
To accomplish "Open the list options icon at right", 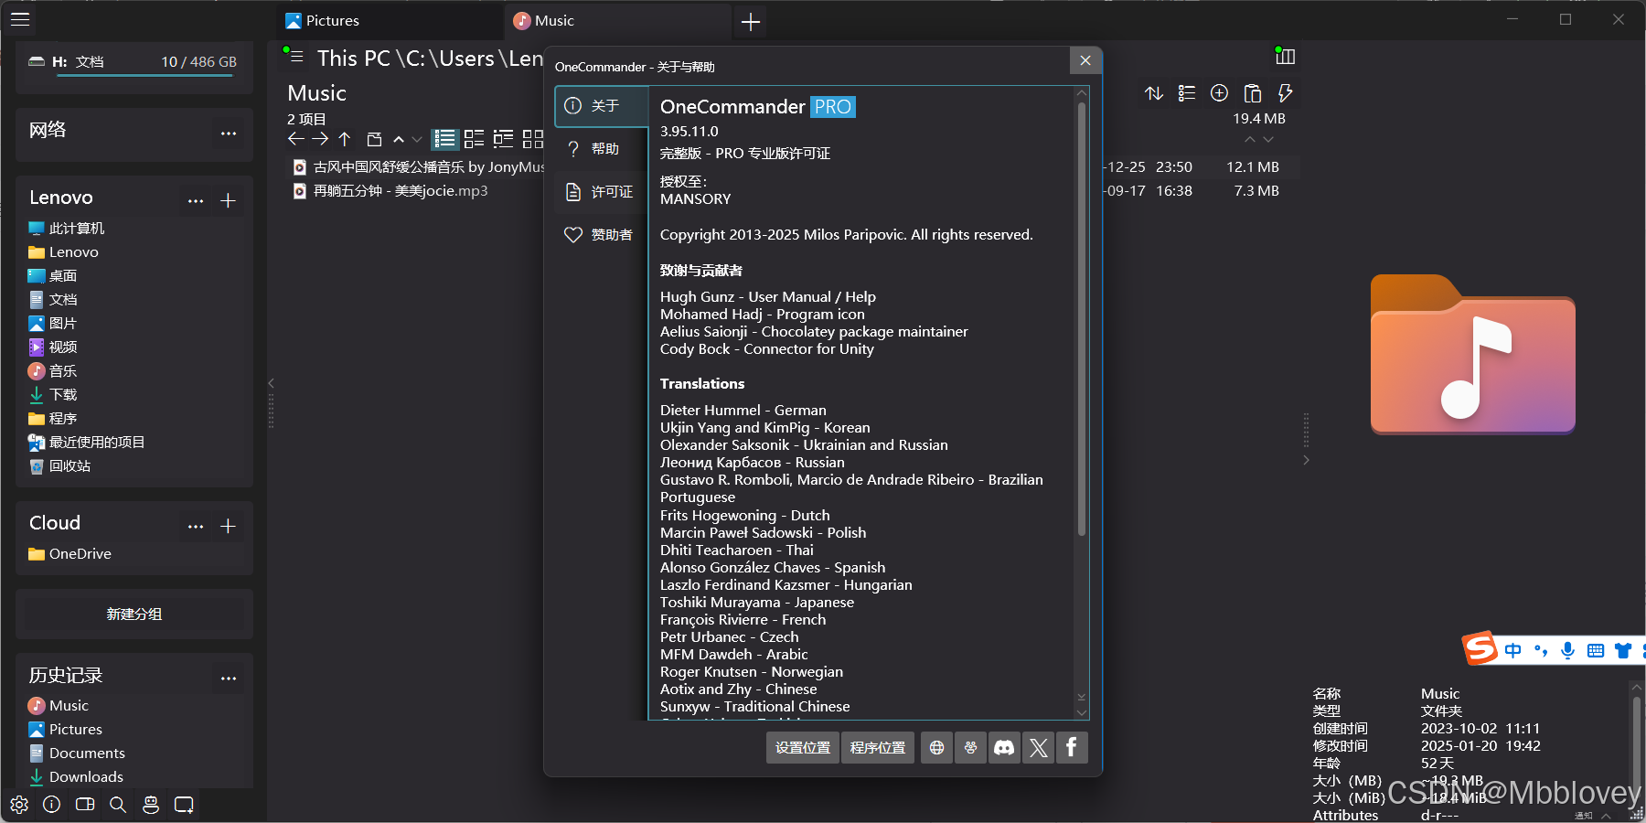I will tap(1187, 93).
